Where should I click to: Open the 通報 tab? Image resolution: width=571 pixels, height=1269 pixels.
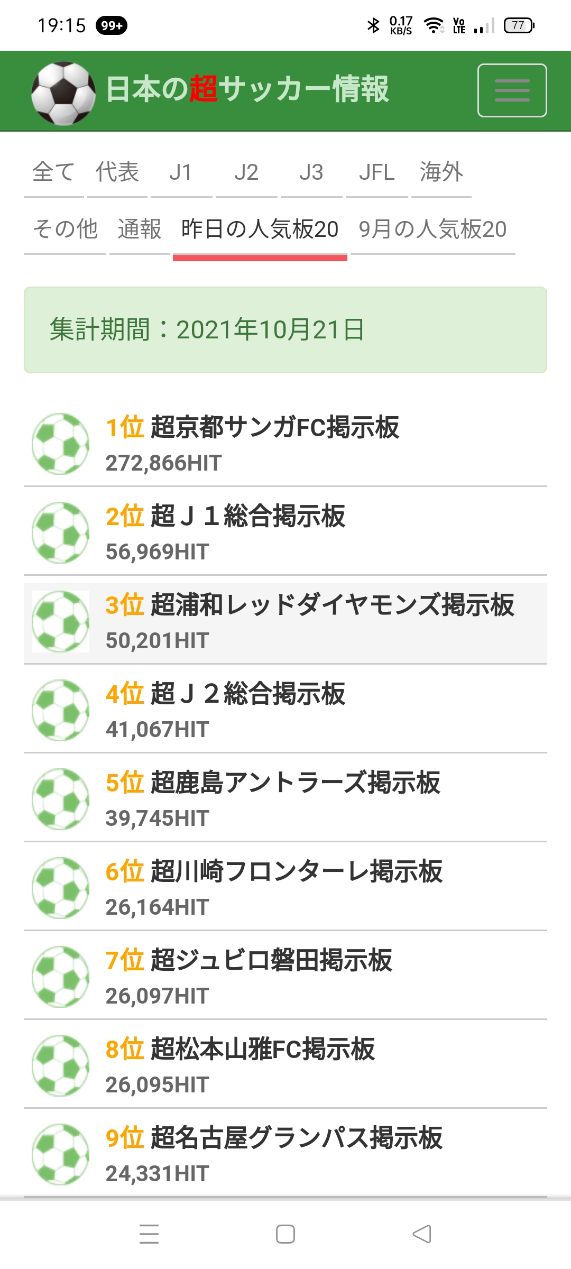140,229
